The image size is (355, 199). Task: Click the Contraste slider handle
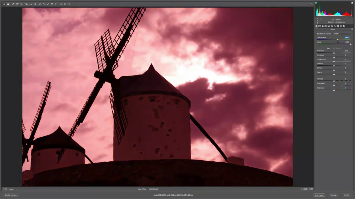334,57
